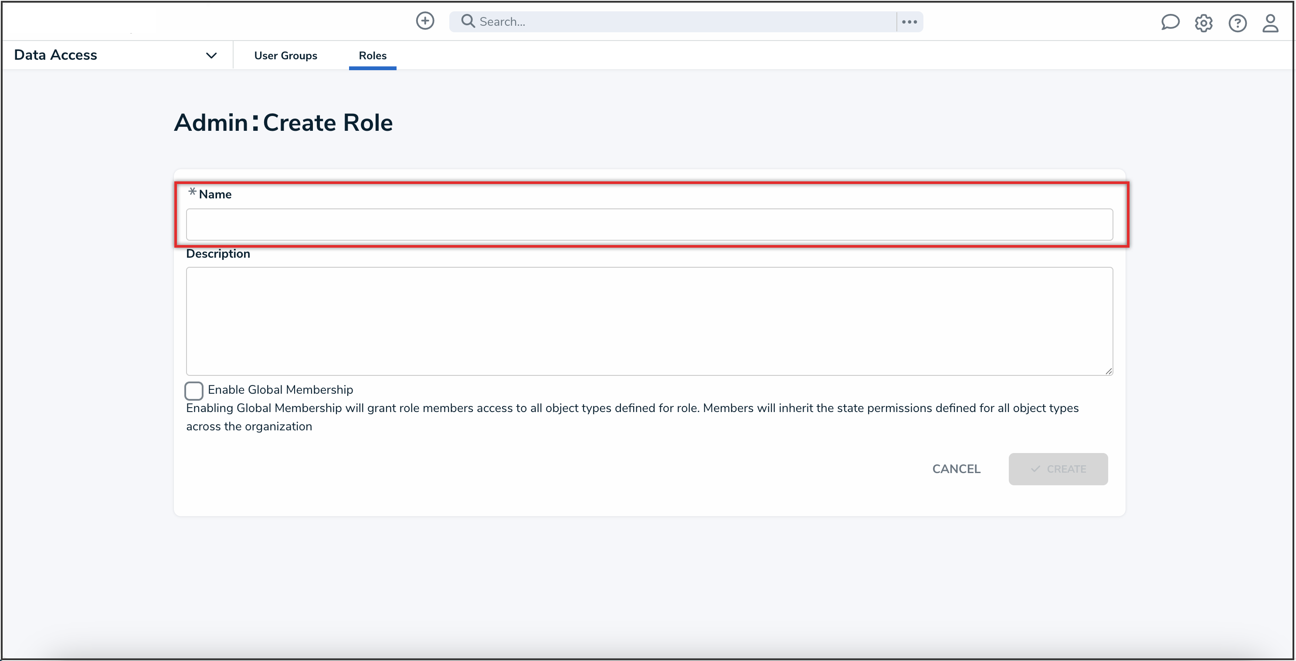This screenshot has width=1296, height=661.
Task: Click the Data Access menu title
Action: [55, 55]
